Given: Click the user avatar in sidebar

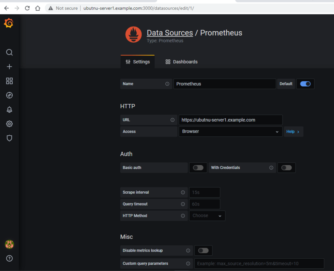Looking at the screenshot, I should [x=9, y=244].
